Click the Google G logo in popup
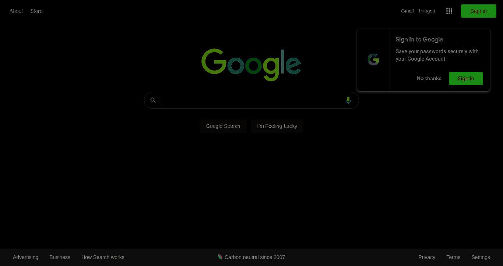This screenshot has width=503, height=266. click(373, 60)
